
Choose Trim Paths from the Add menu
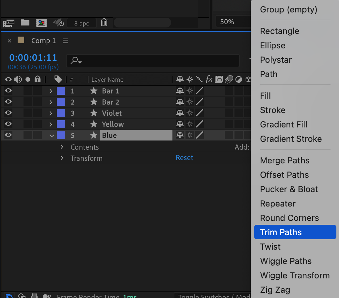click(281, 232)
